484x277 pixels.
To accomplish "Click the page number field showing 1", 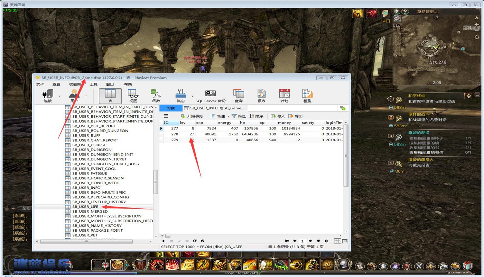I will click(x=302, y=241).
